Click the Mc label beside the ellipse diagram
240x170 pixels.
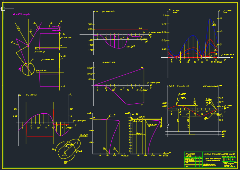click(x=53, y=149)
